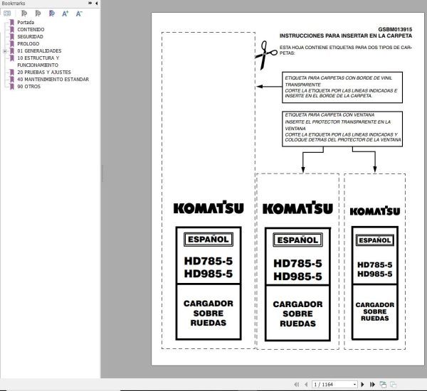
Task: Go to previous page
Action: click(306, 384)
